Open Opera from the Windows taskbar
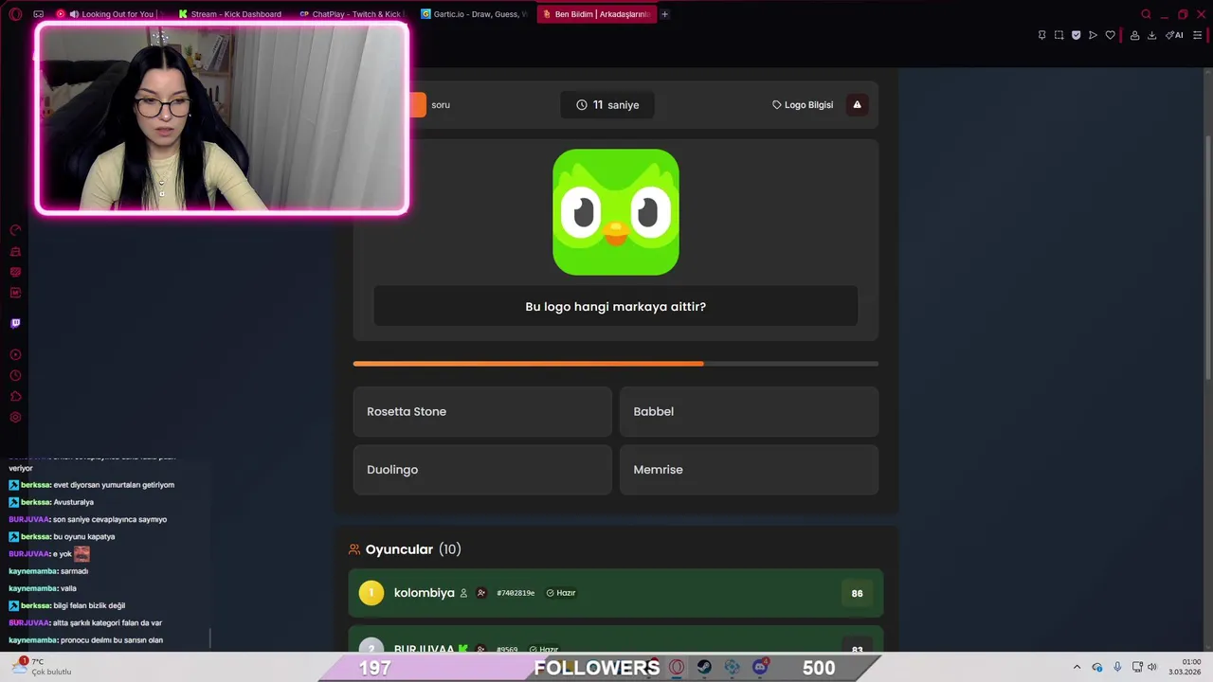The width and height of the screenshot is (1213, 682). (x=676, y=667)
